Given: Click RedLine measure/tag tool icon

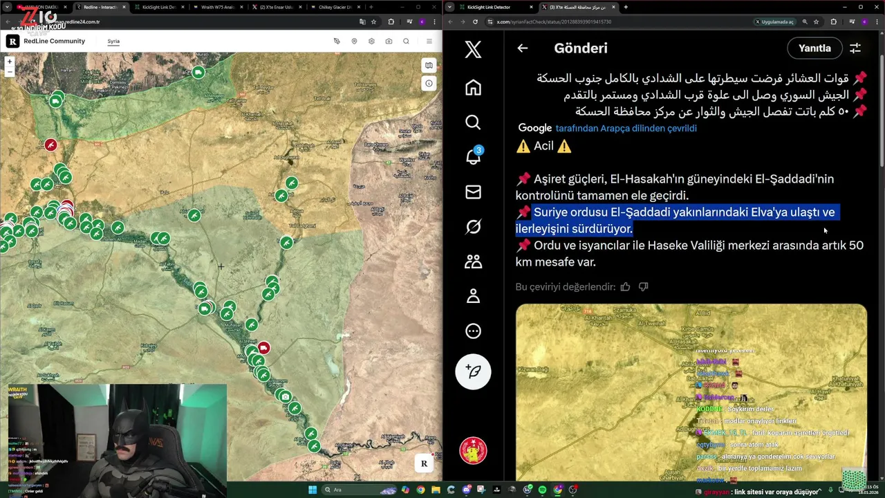Looking at the screenshot, I should click(x=337, y=41).
